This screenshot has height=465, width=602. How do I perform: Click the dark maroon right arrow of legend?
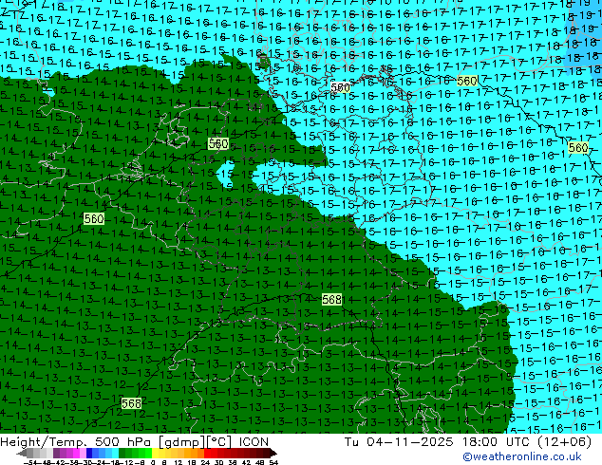(x=273, y=454)
